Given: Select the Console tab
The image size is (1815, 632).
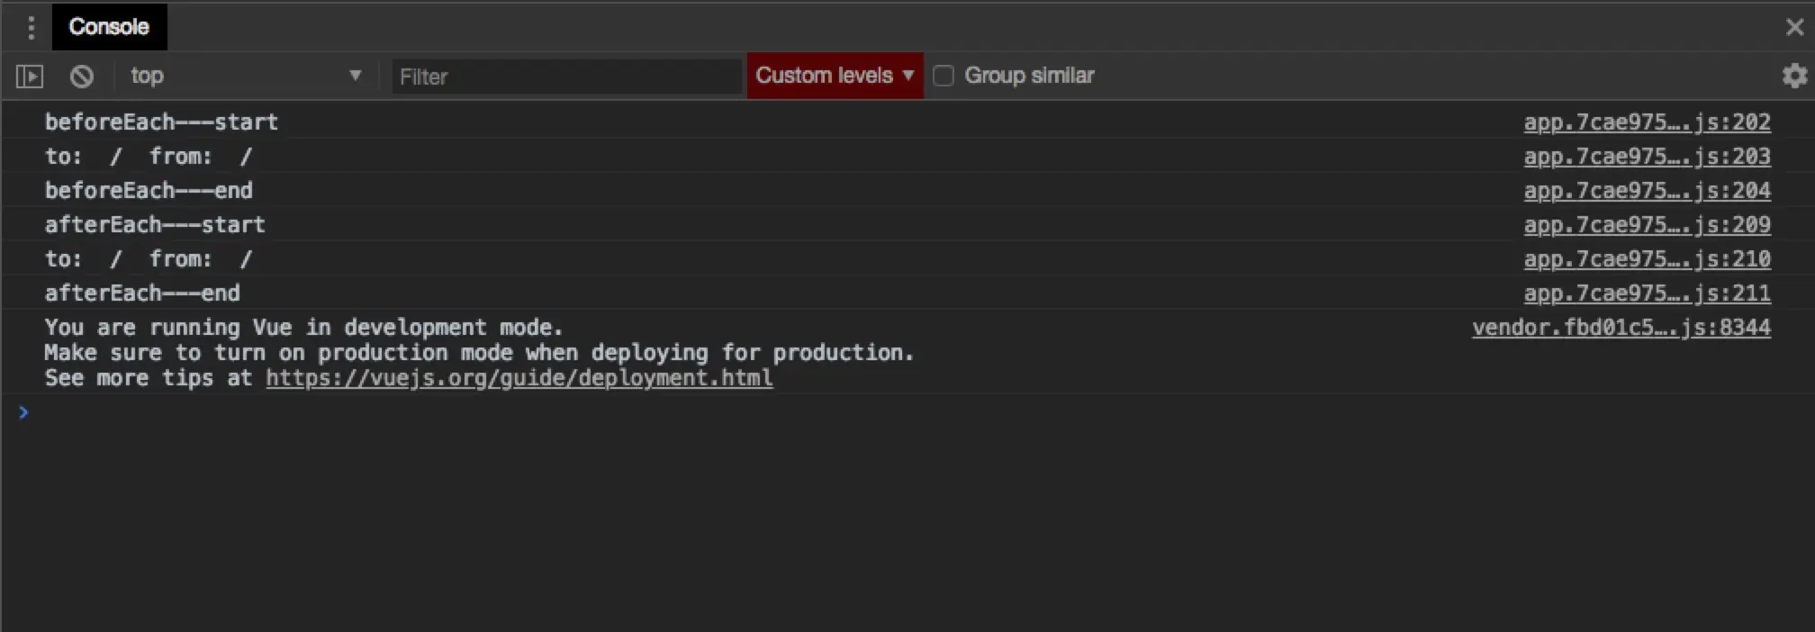Looking at the screenshot, I should (109, 27).
